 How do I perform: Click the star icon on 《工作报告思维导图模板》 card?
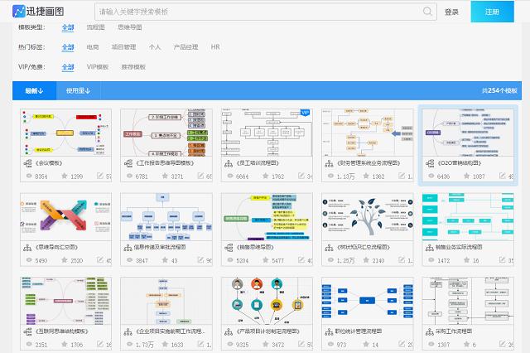pos(165,176)
